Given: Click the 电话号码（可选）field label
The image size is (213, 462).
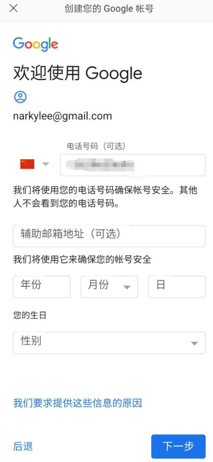Looking at the screenshot, I should [96, 146].
